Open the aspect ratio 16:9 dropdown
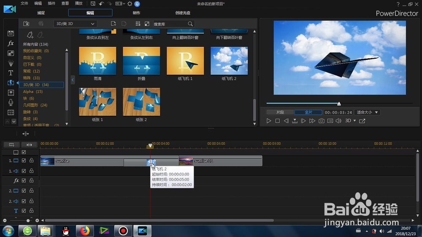Image resolution: width=422 pixels, height=237 pixels. click(x=120, y=4)
